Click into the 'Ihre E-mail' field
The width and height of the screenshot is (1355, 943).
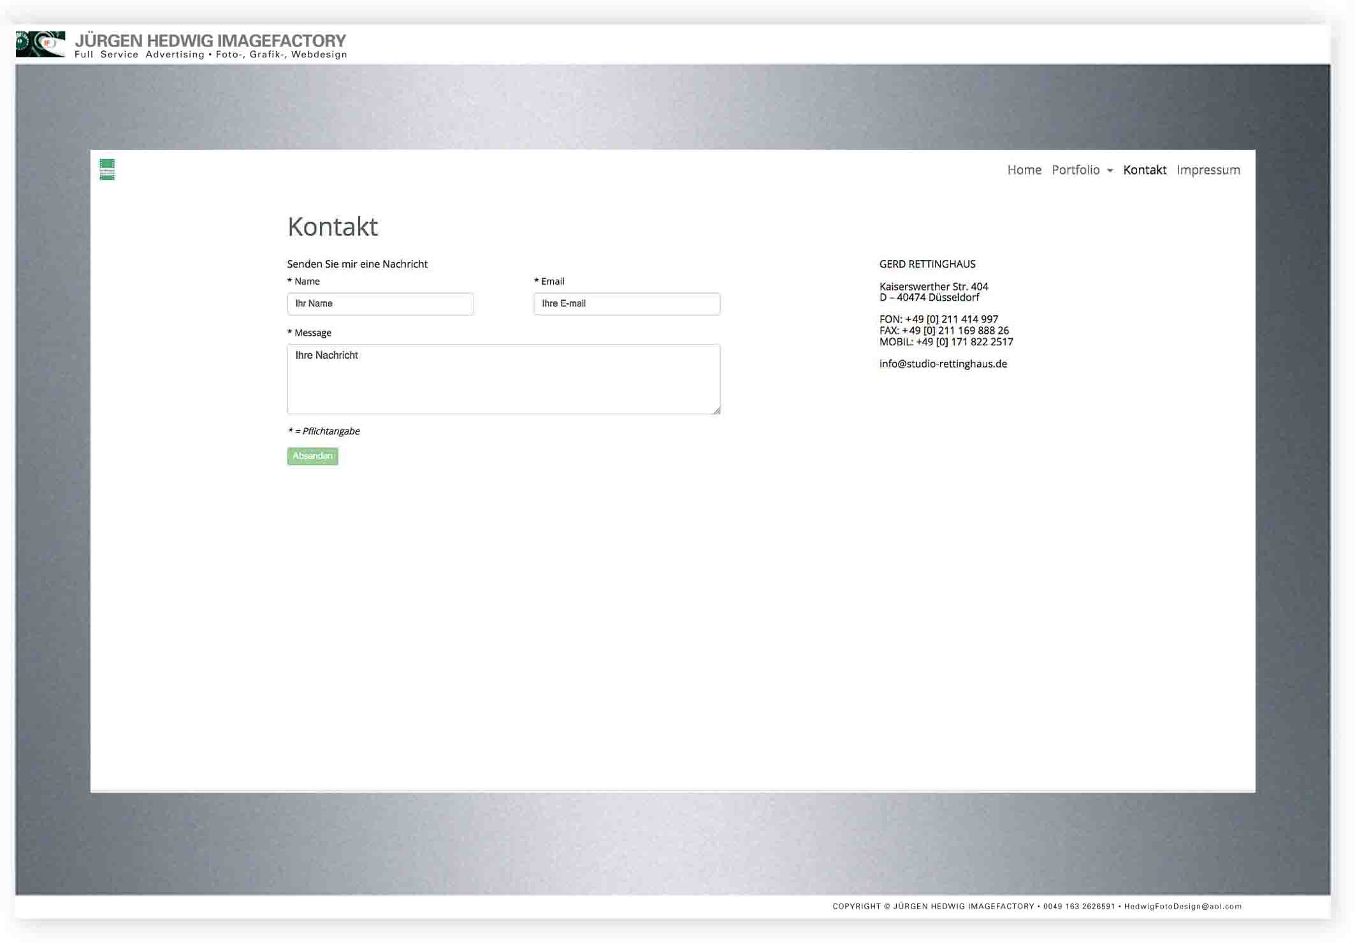(627, 304)
